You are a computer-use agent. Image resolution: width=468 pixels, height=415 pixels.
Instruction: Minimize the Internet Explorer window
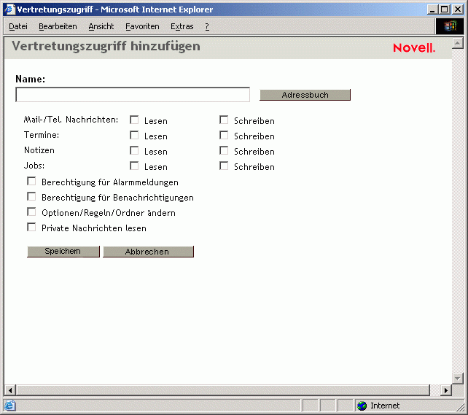(x=432, y=9)
